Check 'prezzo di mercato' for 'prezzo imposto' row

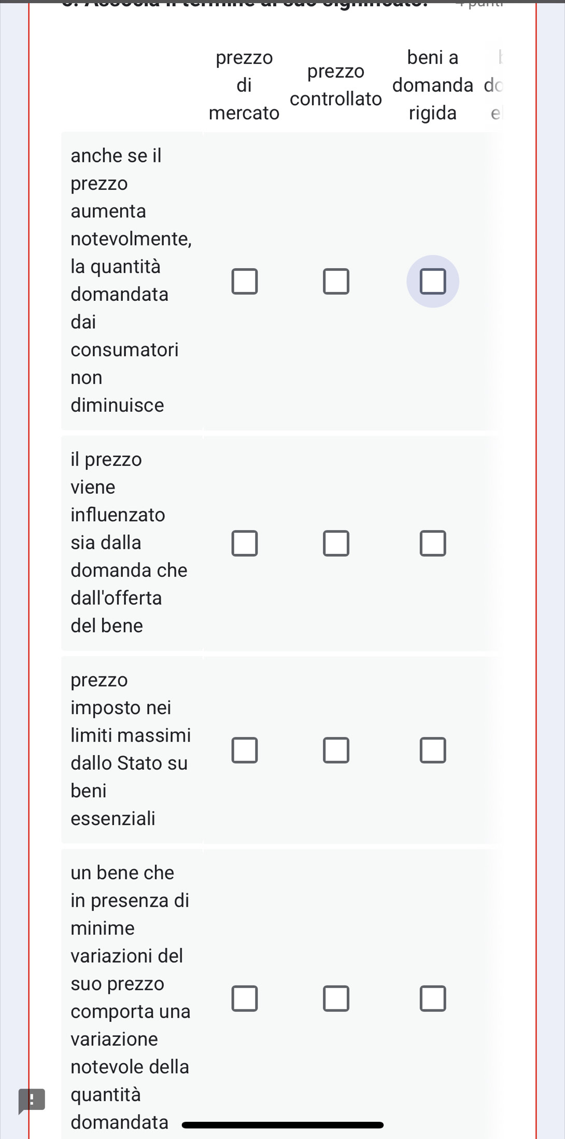click(244, 750)
